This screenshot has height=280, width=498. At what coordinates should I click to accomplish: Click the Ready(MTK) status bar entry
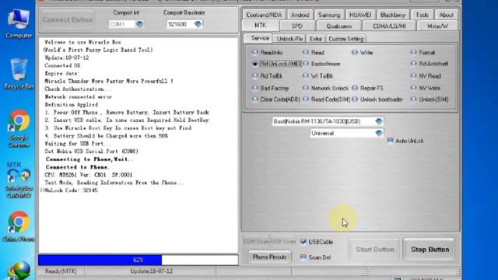(61, 271)
